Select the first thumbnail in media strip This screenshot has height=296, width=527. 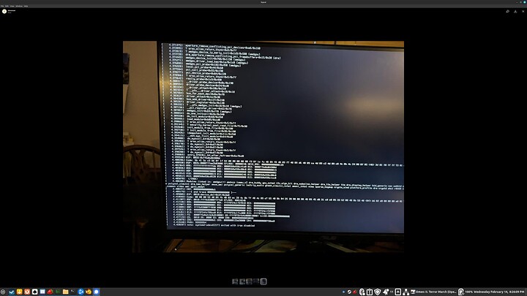tap(235, 281)
